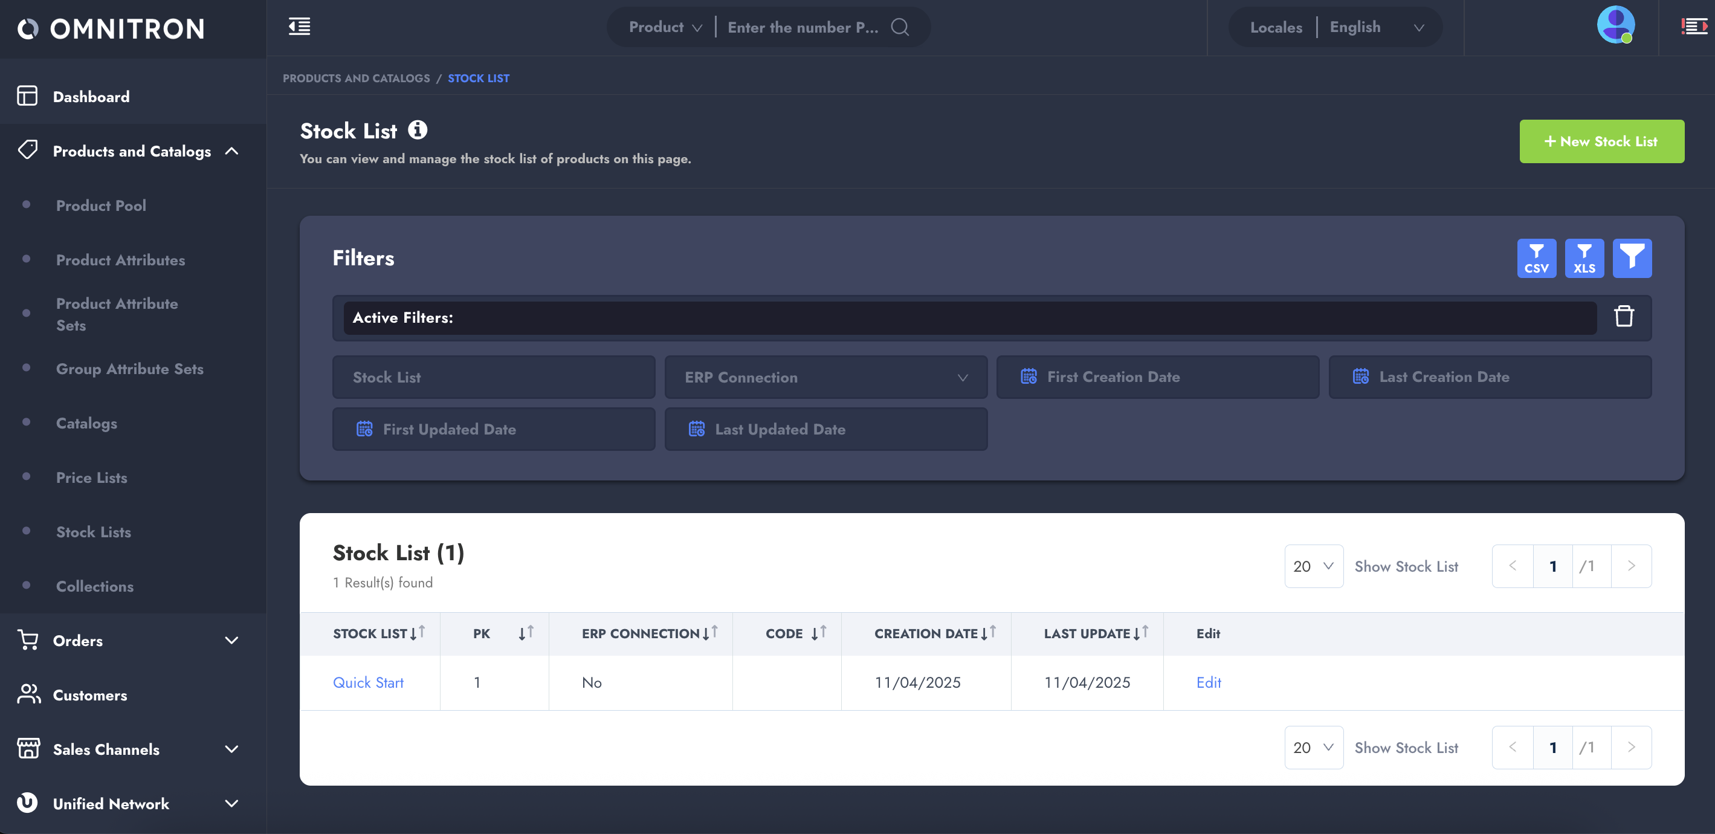Click the First Creation Date field

1157,377
